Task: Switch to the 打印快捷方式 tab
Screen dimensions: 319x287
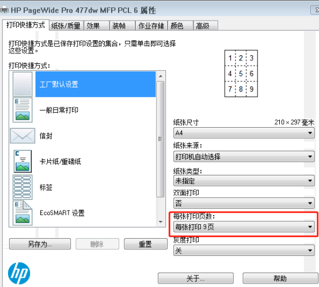Action: tap(26, 25)
